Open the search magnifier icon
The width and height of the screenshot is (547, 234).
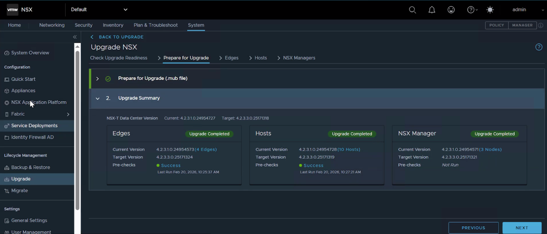pyautogui.click(x=412, y=10)
